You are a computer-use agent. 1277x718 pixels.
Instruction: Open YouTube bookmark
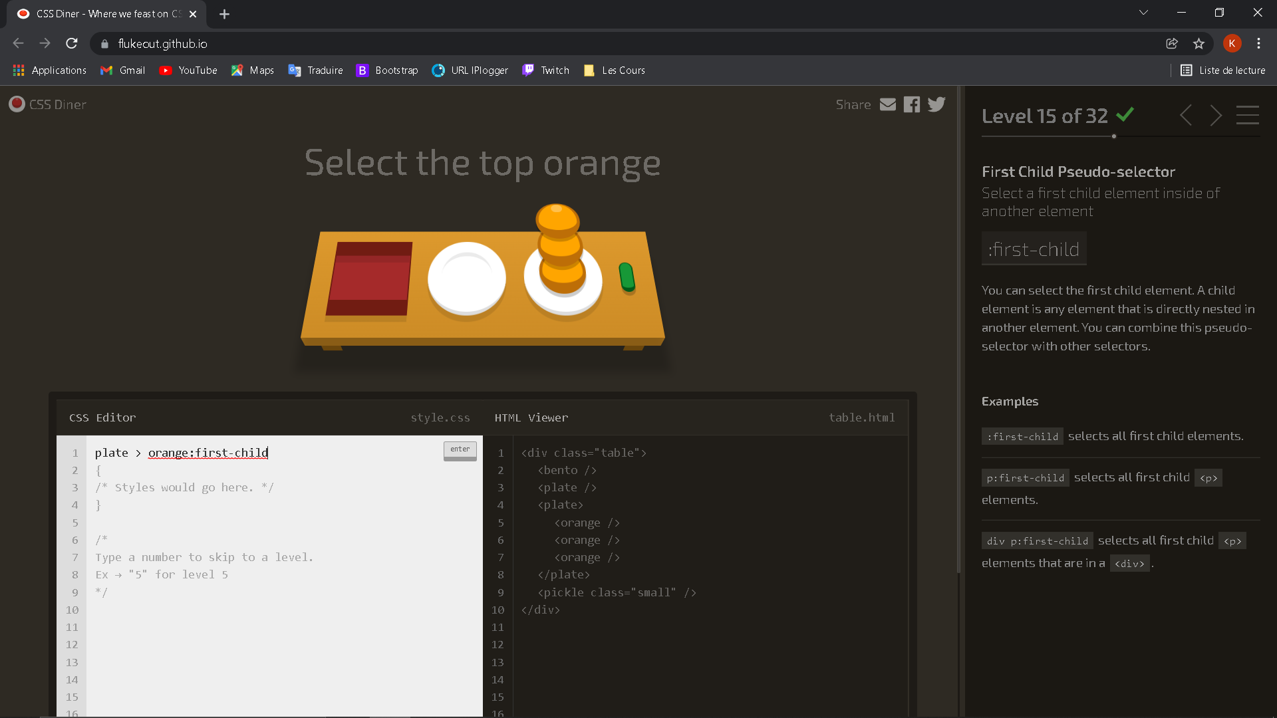pyautogui.click(x=188, y=70)
